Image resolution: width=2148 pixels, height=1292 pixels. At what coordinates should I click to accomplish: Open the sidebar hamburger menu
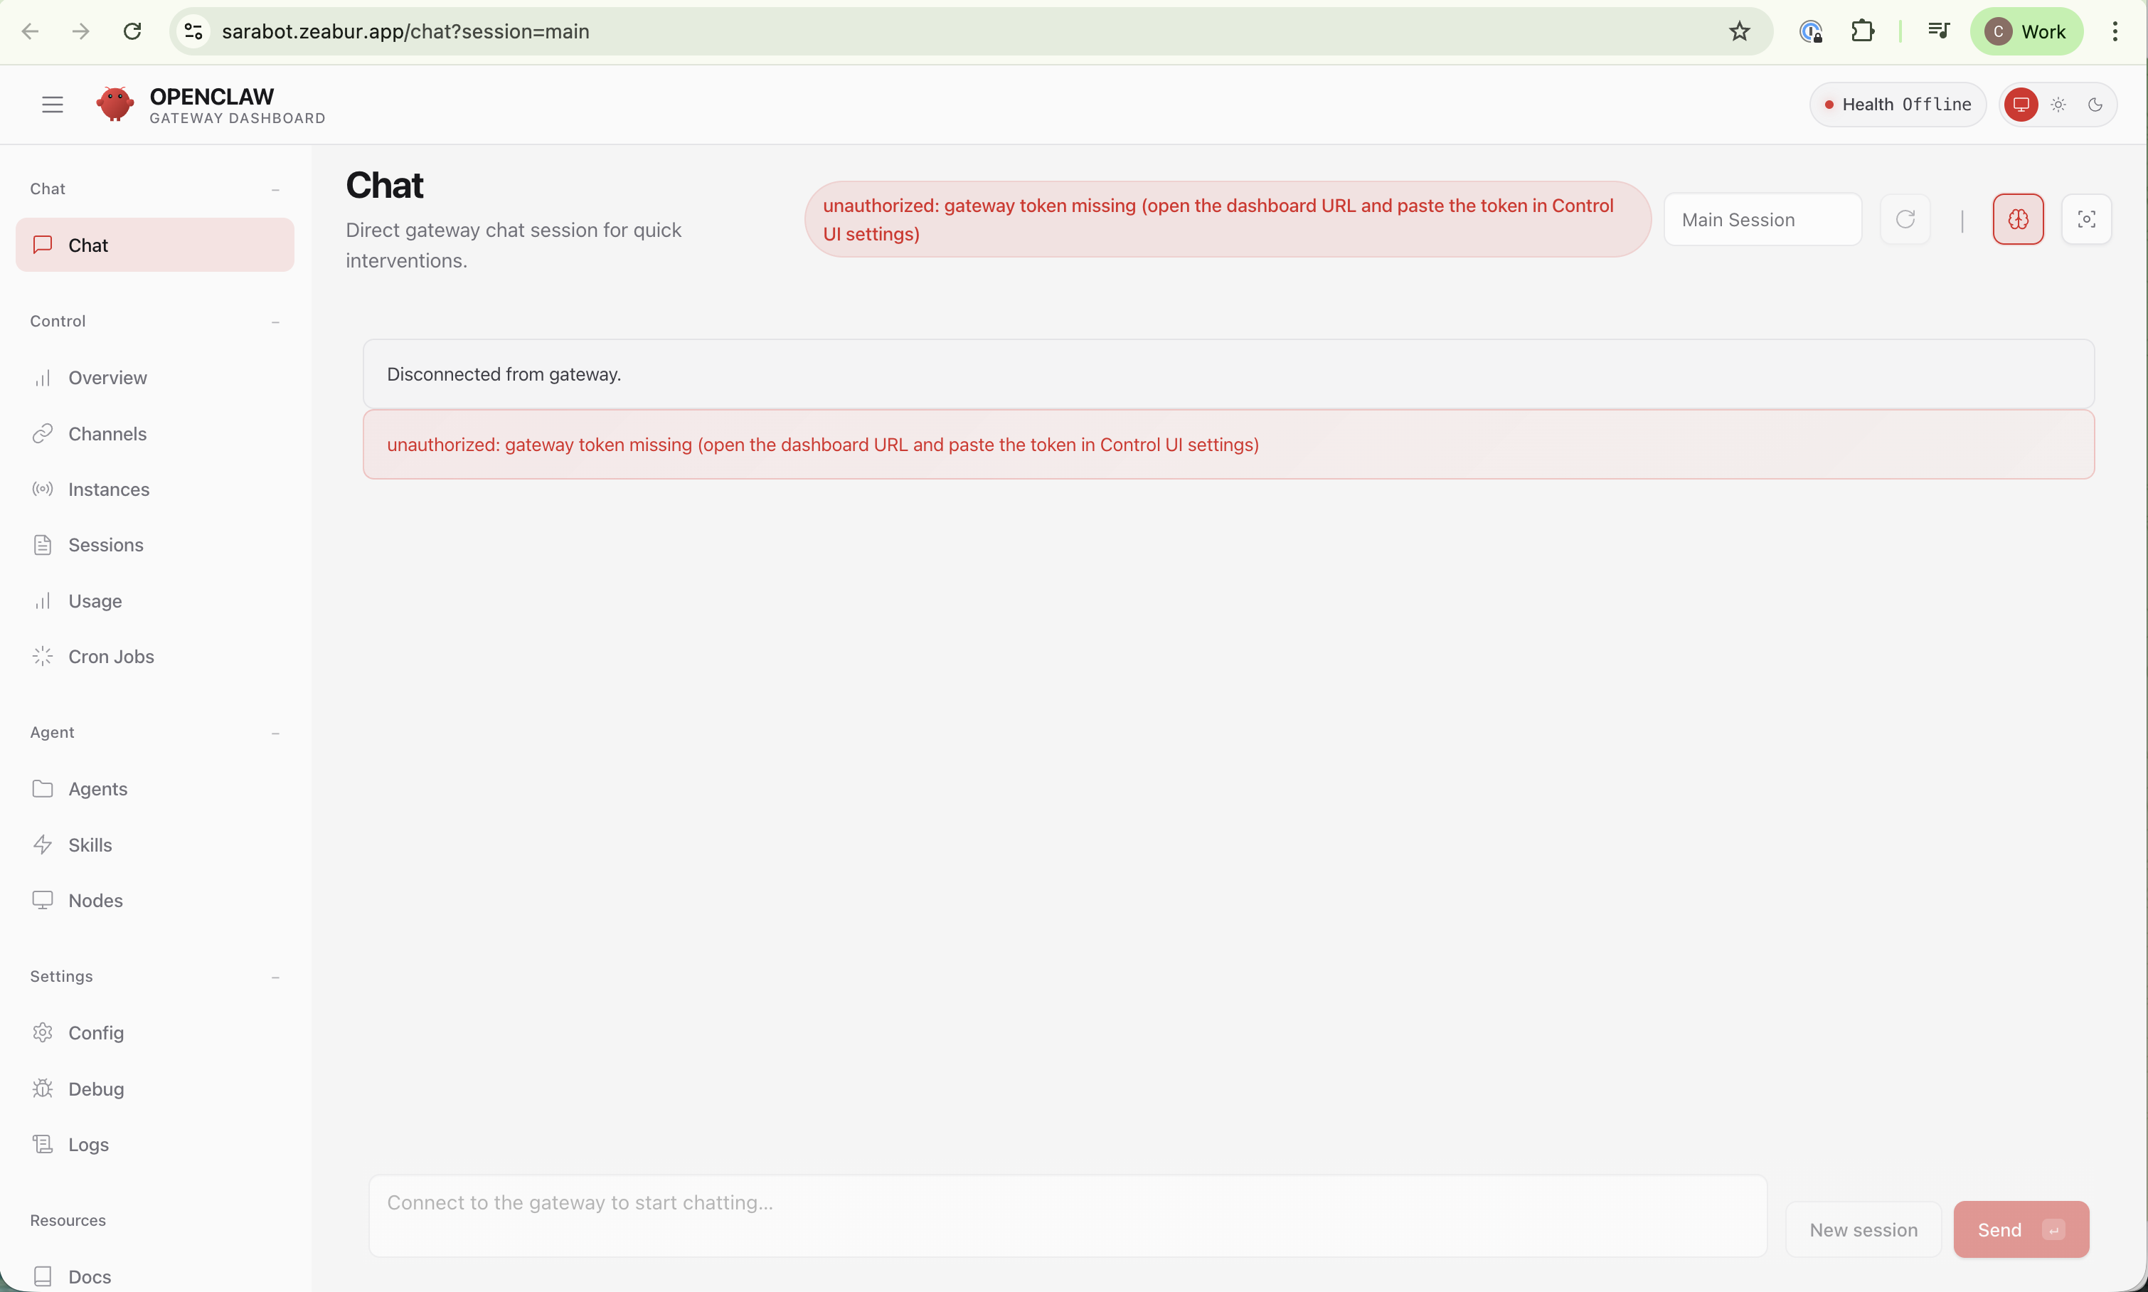coord(51,104)
